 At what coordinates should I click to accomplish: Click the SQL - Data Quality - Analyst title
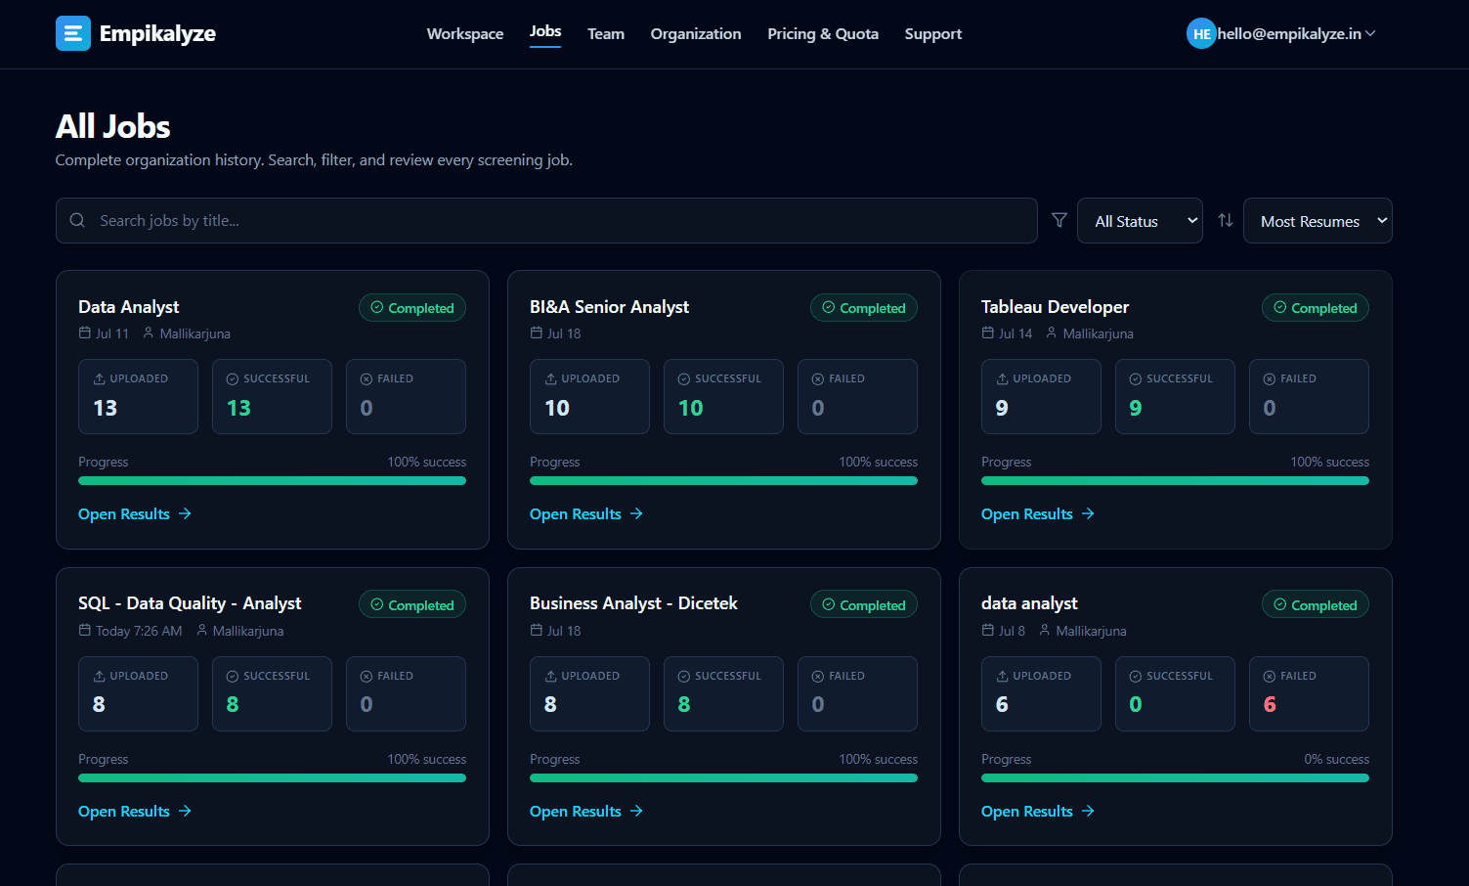click(x=190, y=603)
